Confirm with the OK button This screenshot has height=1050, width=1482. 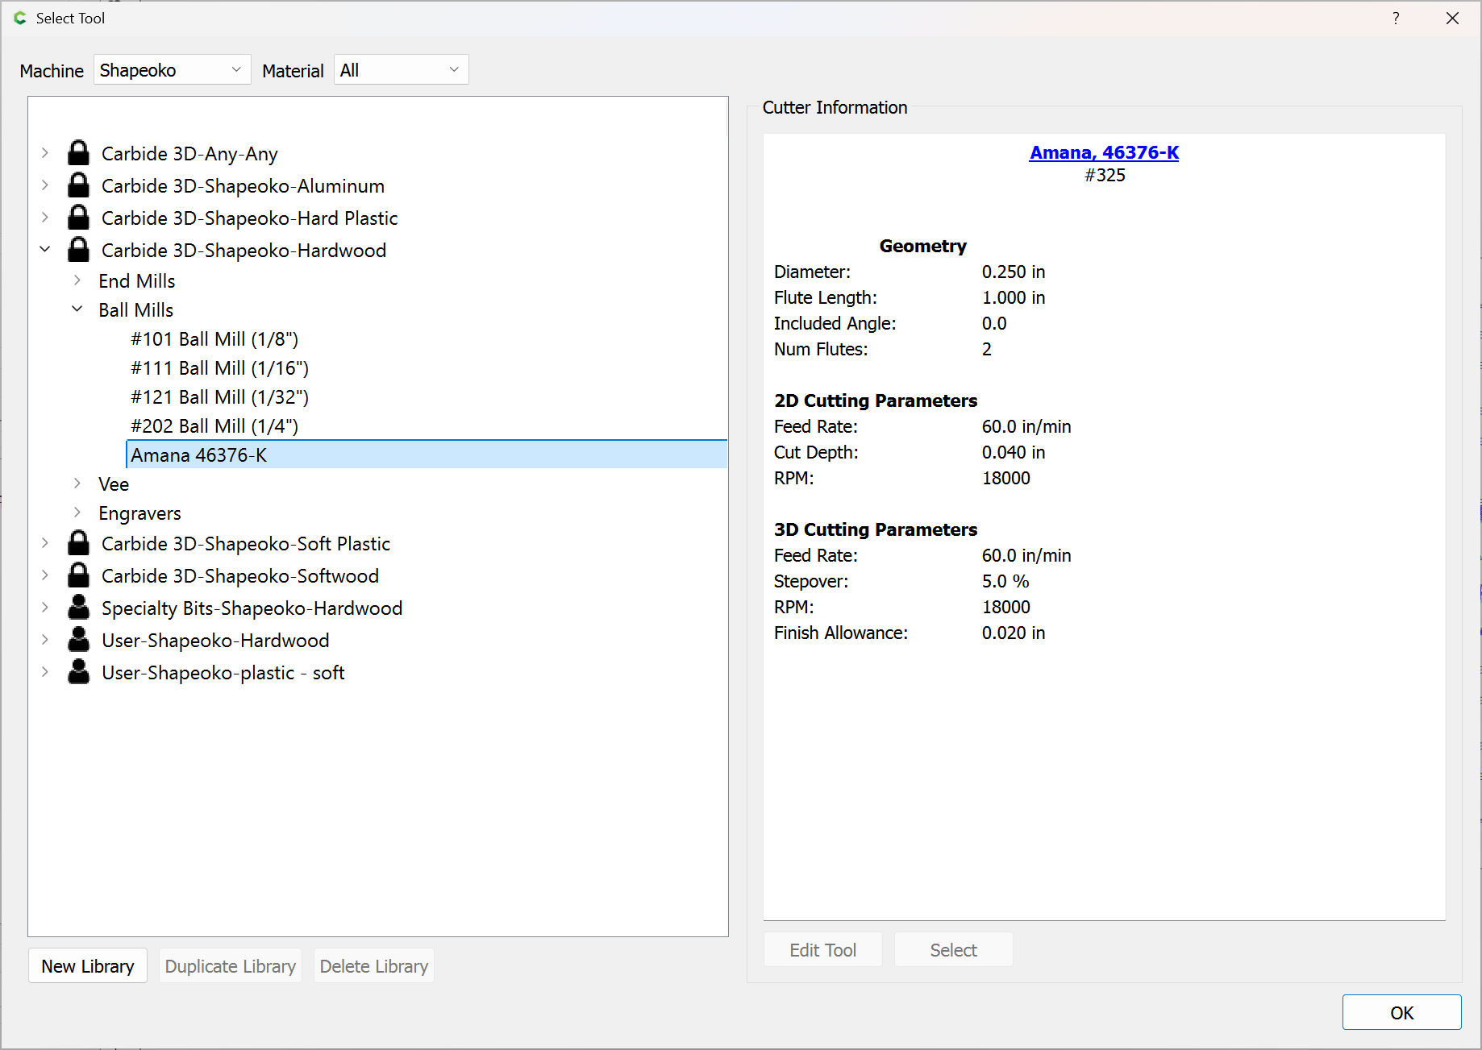pyautogui.click(x=1402, y=1012)
